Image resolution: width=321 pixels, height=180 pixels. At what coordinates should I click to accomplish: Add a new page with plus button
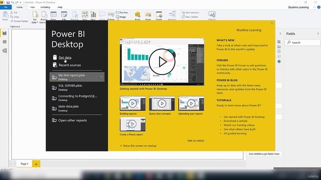coord(36,164)
